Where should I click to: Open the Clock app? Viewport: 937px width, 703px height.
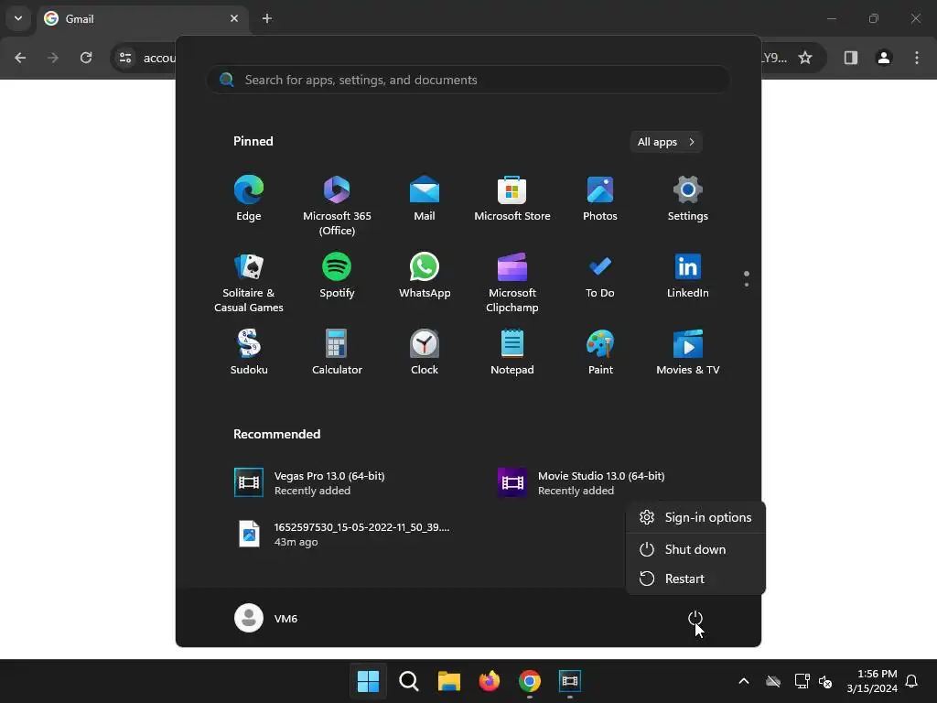tap(425, 352)
